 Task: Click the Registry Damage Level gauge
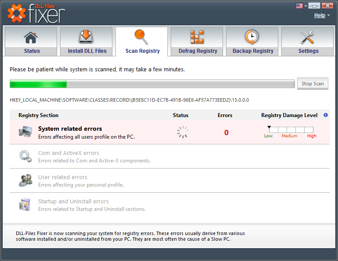(291, 130)
